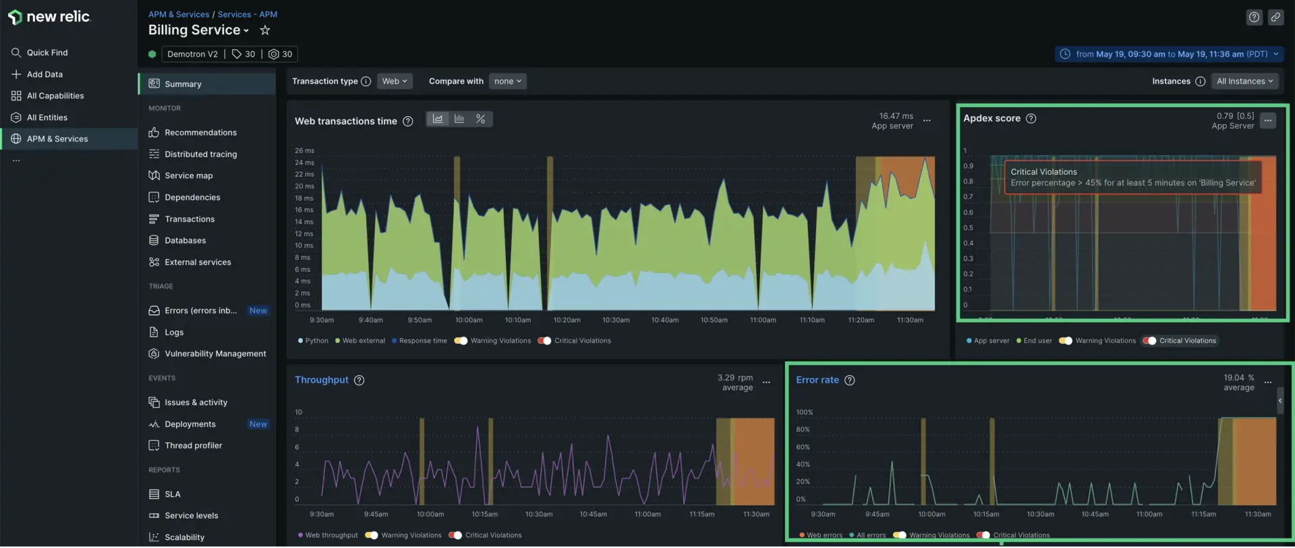Click the Throughput chart title link
The width and height of the screenshot is (1295, 548).
(322, 380)
